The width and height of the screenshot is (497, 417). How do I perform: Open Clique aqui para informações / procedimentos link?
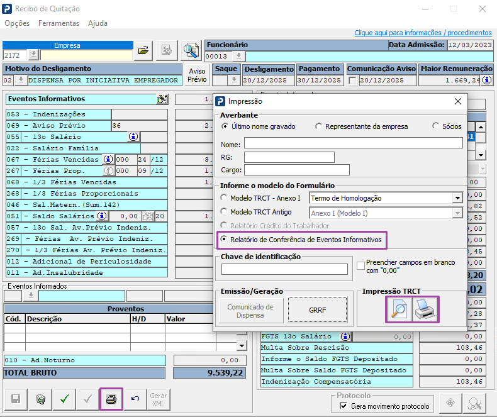click(x=423, y=33)
